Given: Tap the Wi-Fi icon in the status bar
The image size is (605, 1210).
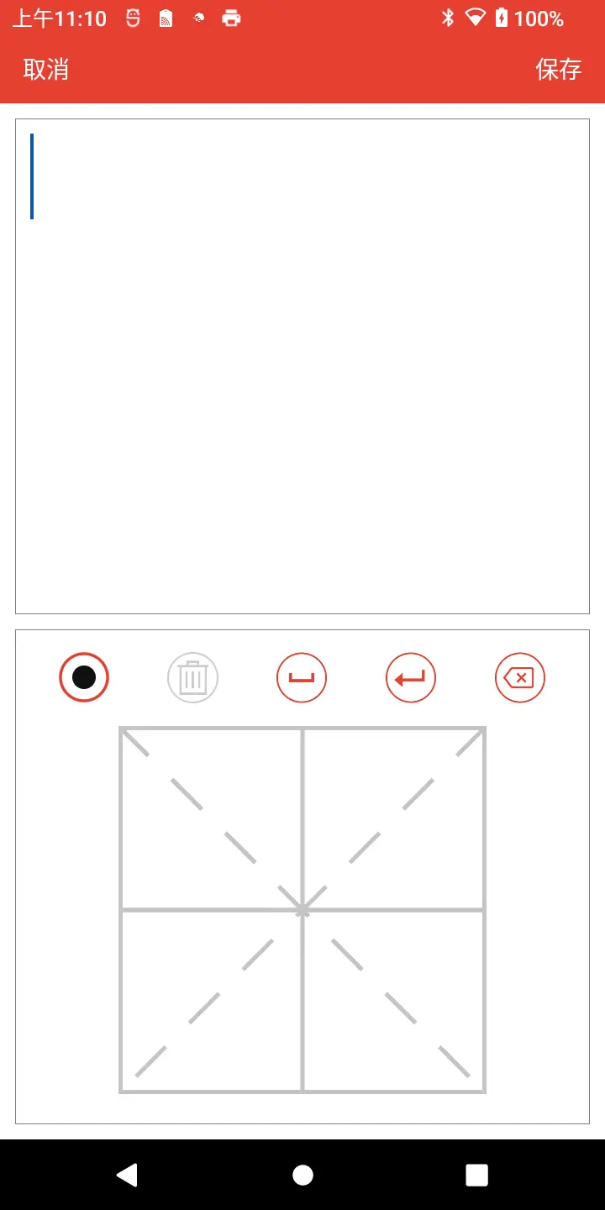Looking at the screenshot, I should 476,18.
